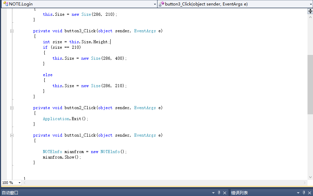313x196 pixels.
Task: Click the NOTE.Login class icon
Action: pos(5,4)
